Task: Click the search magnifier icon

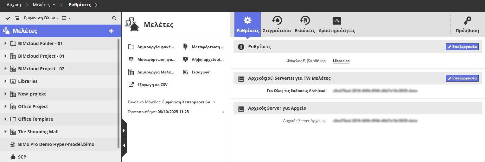Action: tap(114, 18)
